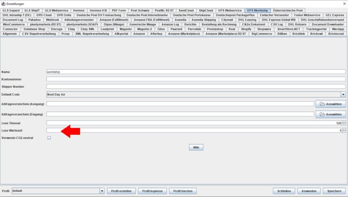
Task: Close the Einstellungen window
Action: coord(344,4)
